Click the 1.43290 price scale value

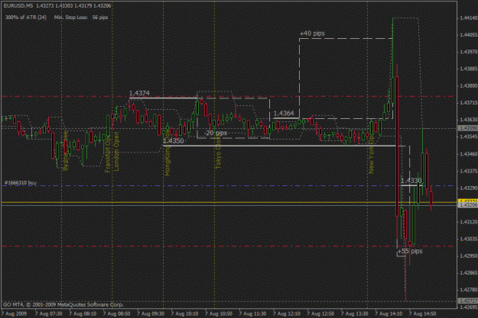point(468,188)
